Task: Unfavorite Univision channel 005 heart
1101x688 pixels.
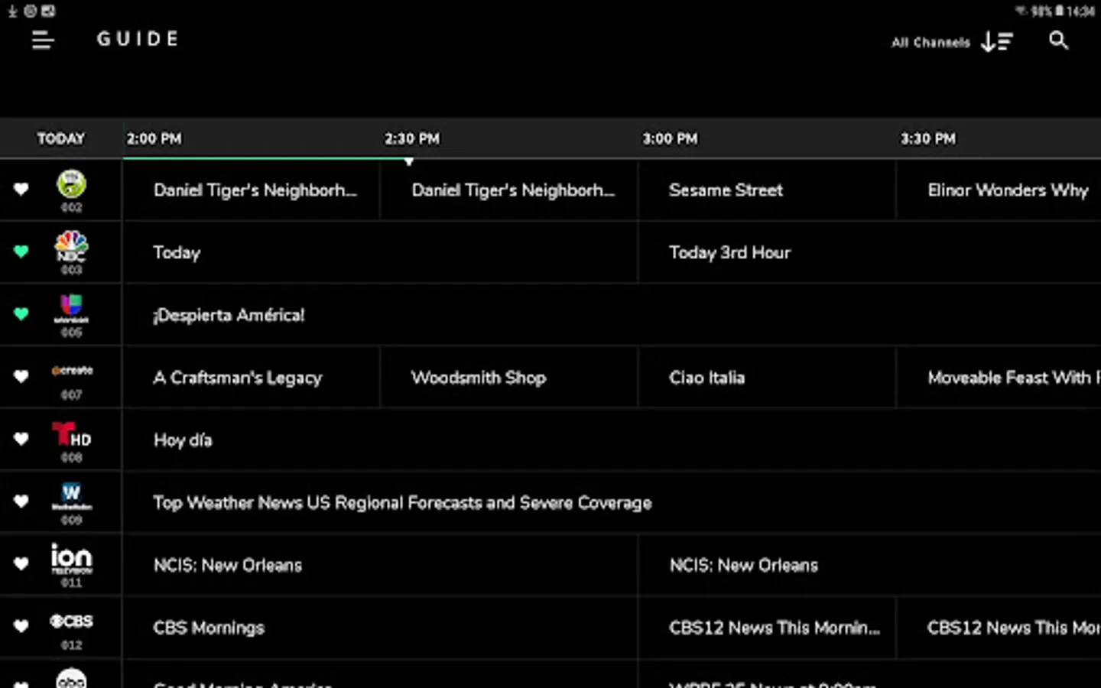Action: click(x=21, y=314)
